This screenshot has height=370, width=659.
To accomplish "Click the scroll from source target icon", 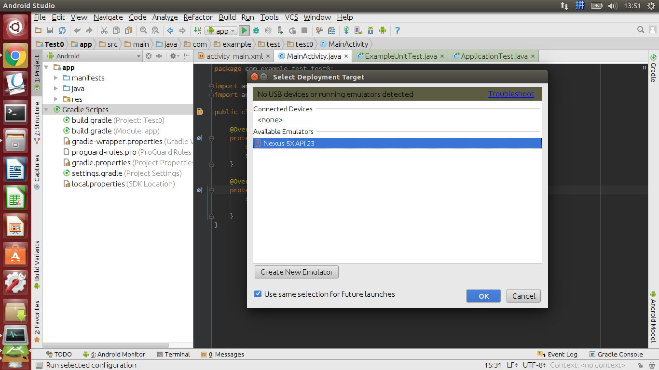I will click(149, 56).
